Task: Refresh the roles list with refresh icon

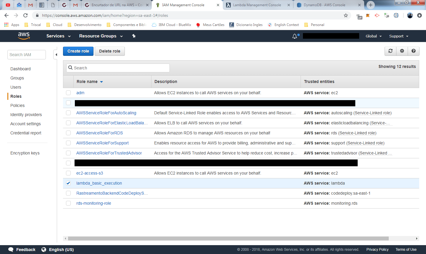Action: (x=390, y=51)
